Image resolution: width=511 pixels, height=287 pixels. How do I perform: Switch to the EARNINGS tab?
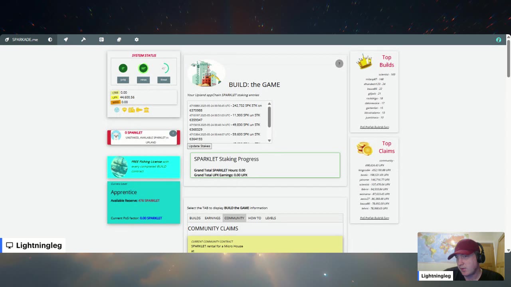point(212,218)
